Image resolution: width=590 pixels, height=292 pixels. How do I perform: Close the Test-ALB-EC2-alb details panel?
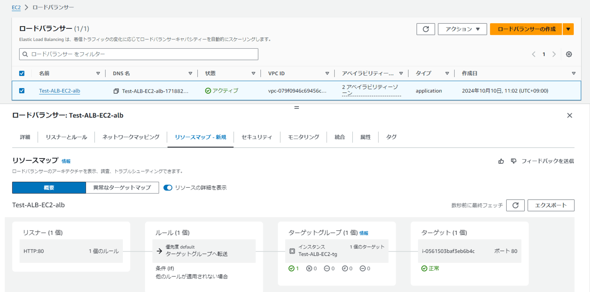click(x=569, y=116)
